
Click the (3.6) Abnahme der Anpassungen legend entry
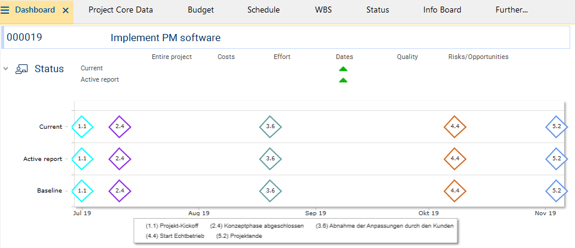point(384,226)
